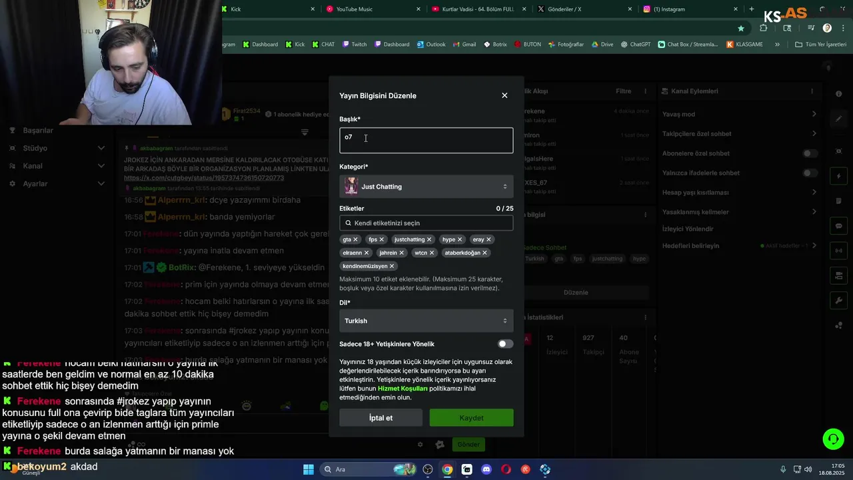Image resolution: width=853 pixels, height=480 pixels.
Task: Open the browser extensions puzzle icon
Action: 764,28
